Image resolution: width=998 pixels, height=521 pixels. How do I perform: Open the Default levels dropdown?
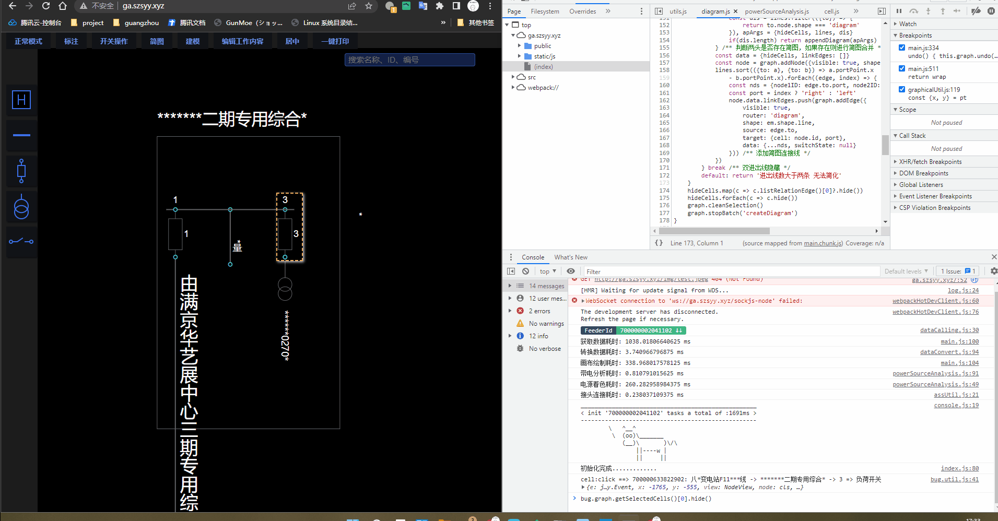tap(906, 271)
